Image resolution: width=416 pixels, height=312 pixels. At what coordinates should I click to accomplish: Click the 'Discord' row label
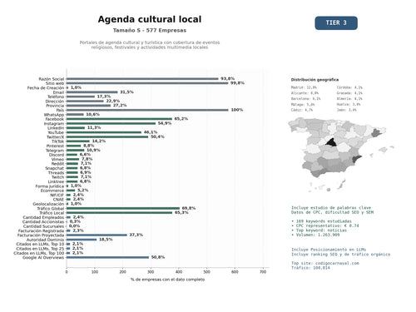[x=57, y=155]
